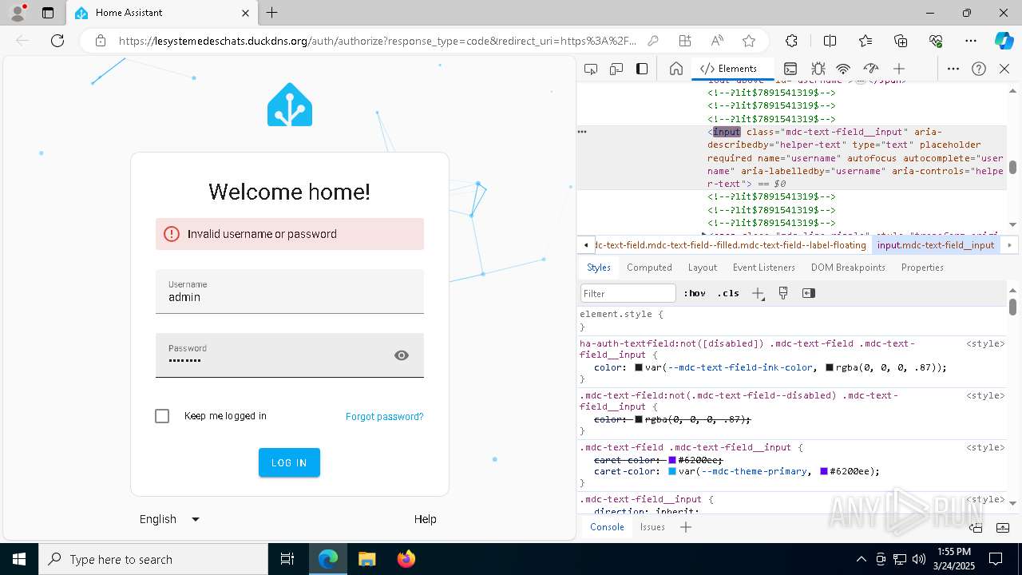
Task: Open the Properties tab
Action: coord(922,268)
